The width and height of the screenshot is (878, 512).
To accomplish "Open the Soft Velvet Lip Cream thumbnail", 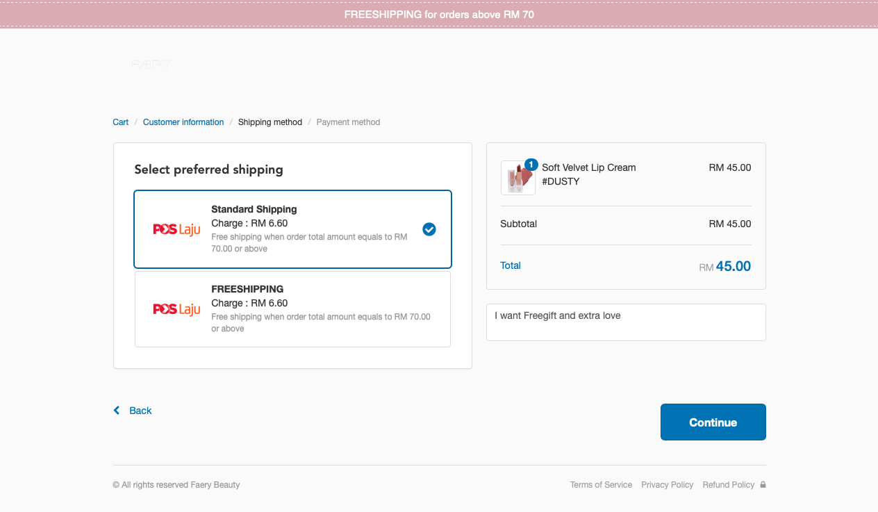I will (x=517, y=178).
